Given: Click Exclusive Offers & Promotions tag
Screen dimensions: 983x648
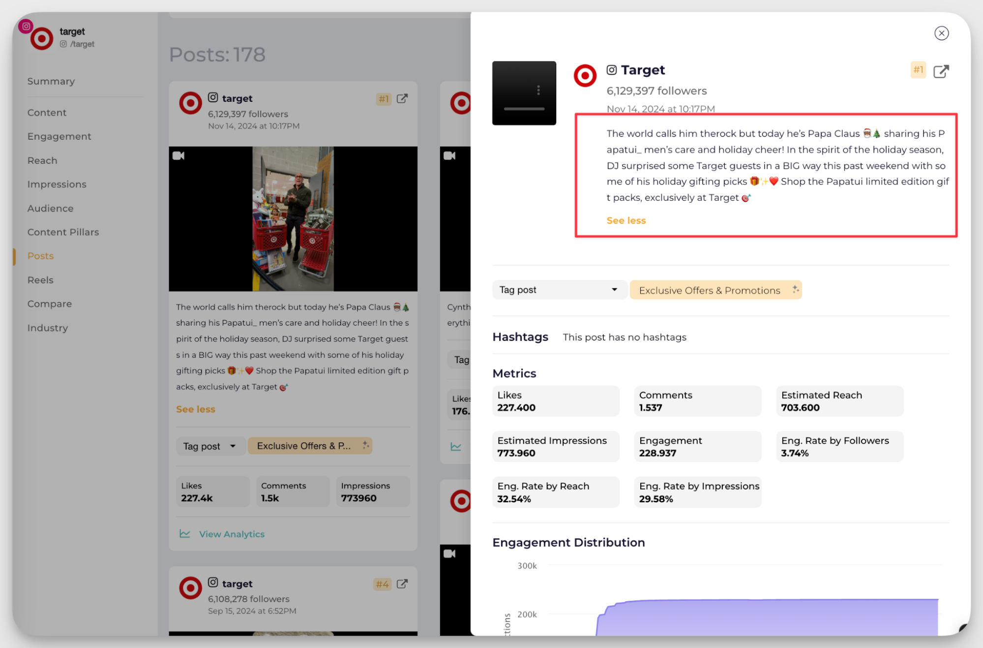Looking at the screenshot, I should 715,290.
